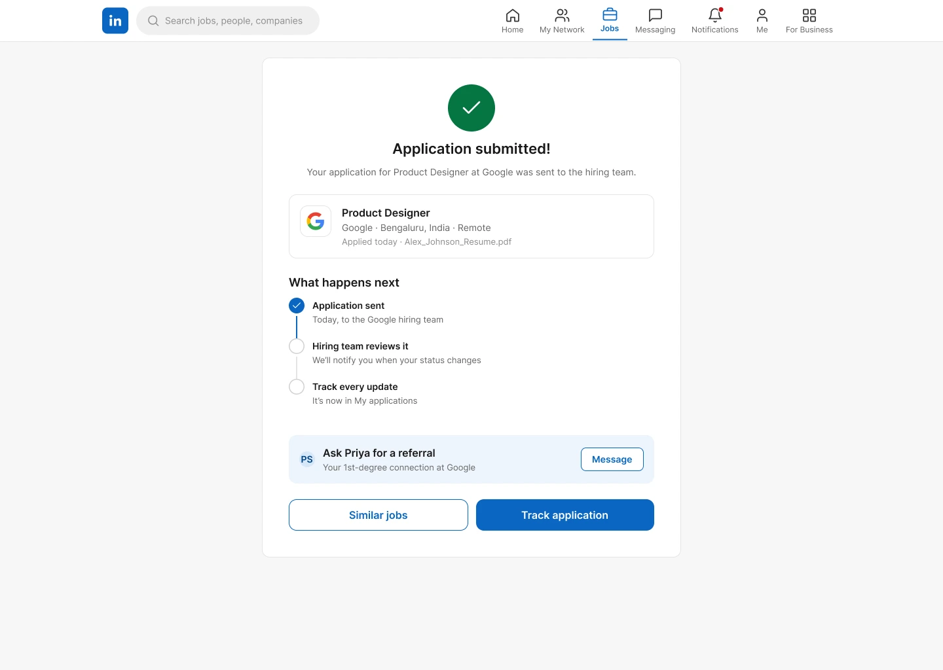View Similar jobs
The height and width of the screenshot is (670, 943).
(x=379, y=515)
